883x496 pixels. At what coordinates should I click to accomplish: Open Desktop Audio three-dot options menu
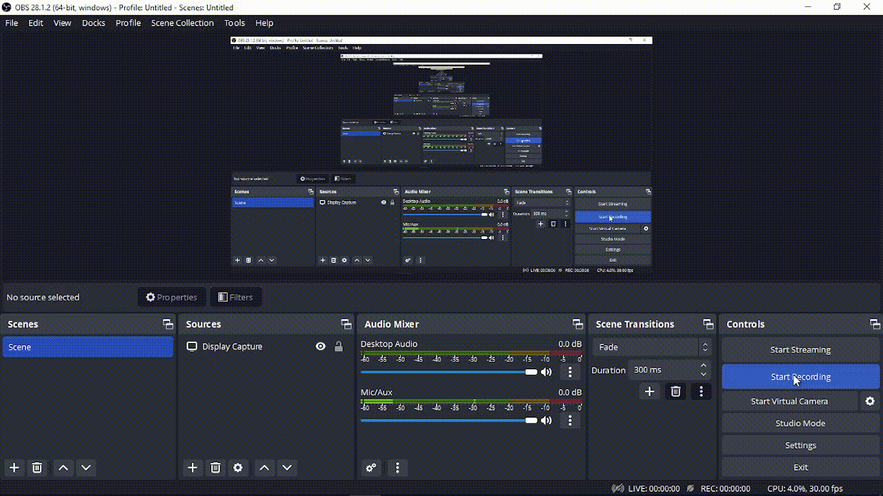570,372
